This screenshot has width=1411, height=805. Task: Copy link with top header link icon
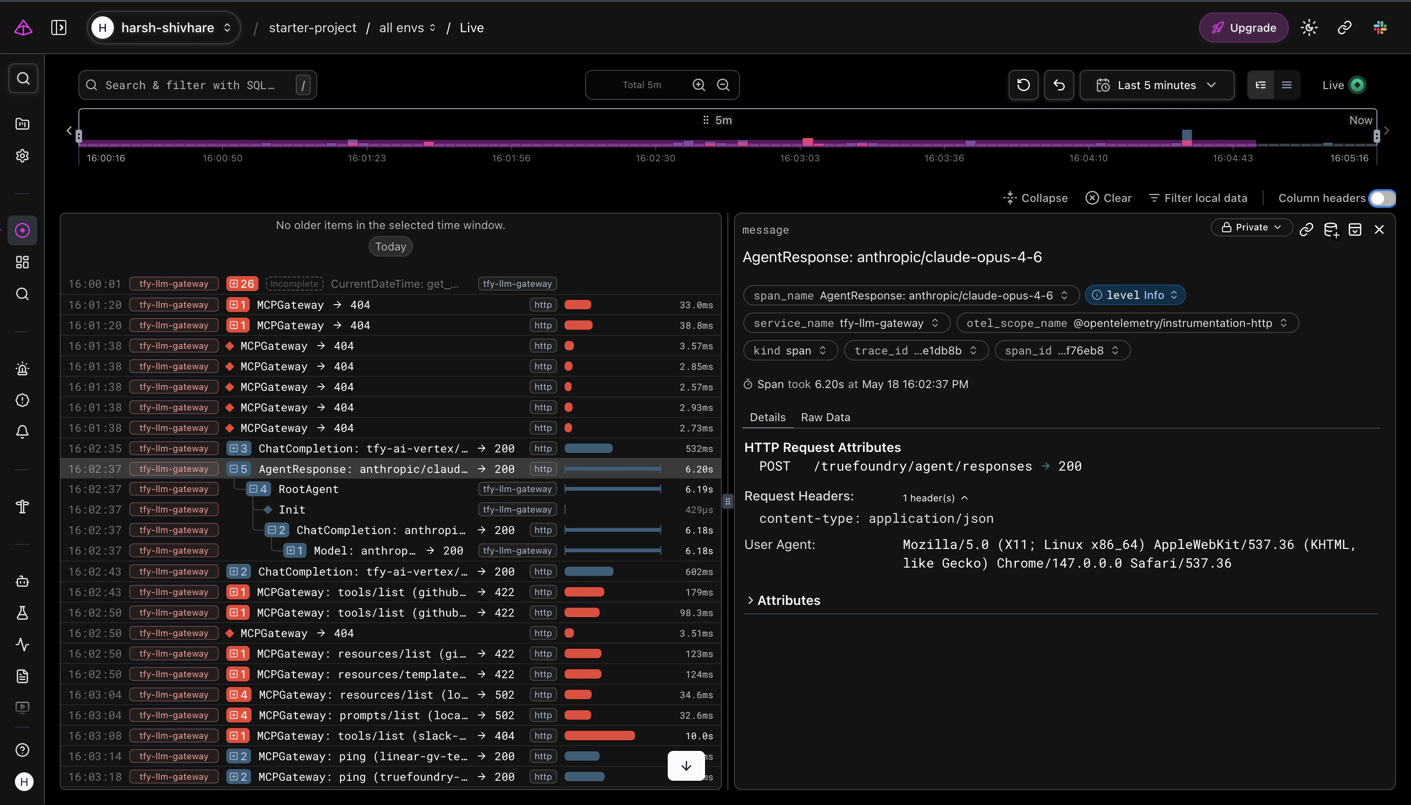tap(1345, 28)
